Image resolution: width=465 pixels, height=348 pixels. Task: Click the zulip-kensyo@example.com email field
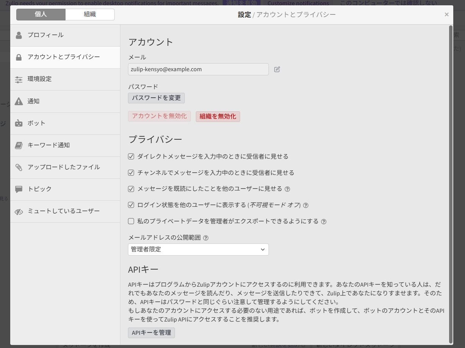198,69
